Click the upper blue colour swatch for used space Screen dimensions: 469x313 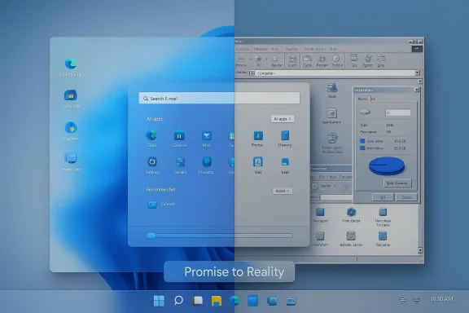tap(362, 141)
